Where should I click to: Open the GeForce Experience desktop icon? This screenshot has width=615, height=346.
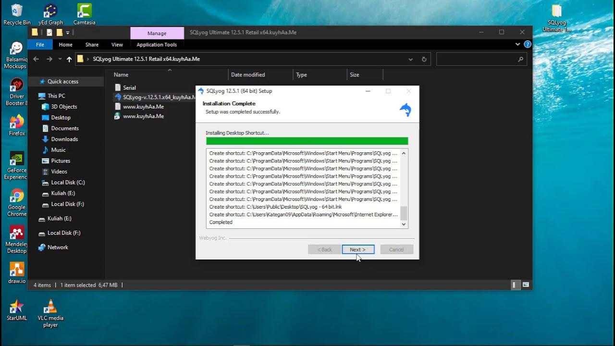16,166
